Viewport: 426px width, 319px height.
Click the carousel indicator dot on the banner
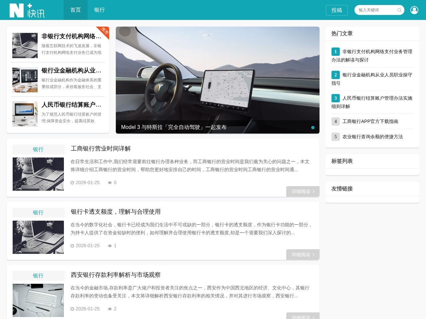click(x=313, y=128)
